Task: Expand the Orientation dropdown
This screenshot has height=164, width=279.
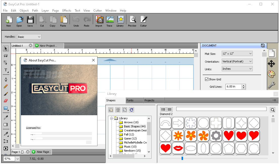Action: pyautogui.click(x=237, y=61)
